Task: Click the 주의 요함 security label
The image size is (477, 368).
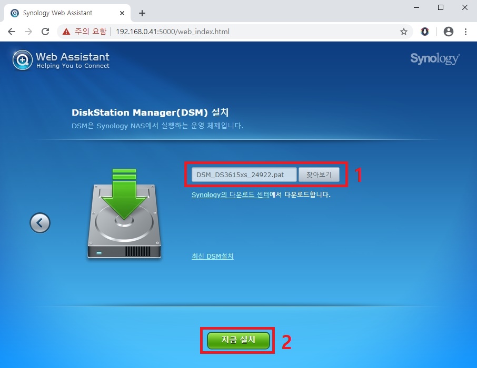Action: (91, 32)
